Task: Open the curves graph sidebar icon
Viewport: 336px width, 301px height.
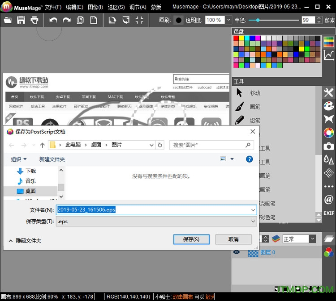Action: point(329,55)
